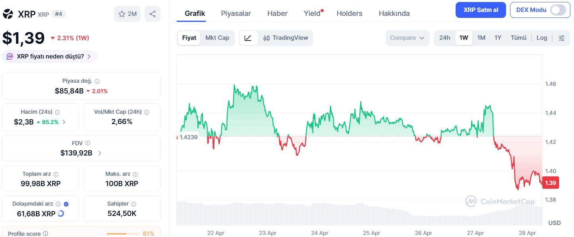
Task: Click info icon next to Toplam arz
Action: pos(56,174)
